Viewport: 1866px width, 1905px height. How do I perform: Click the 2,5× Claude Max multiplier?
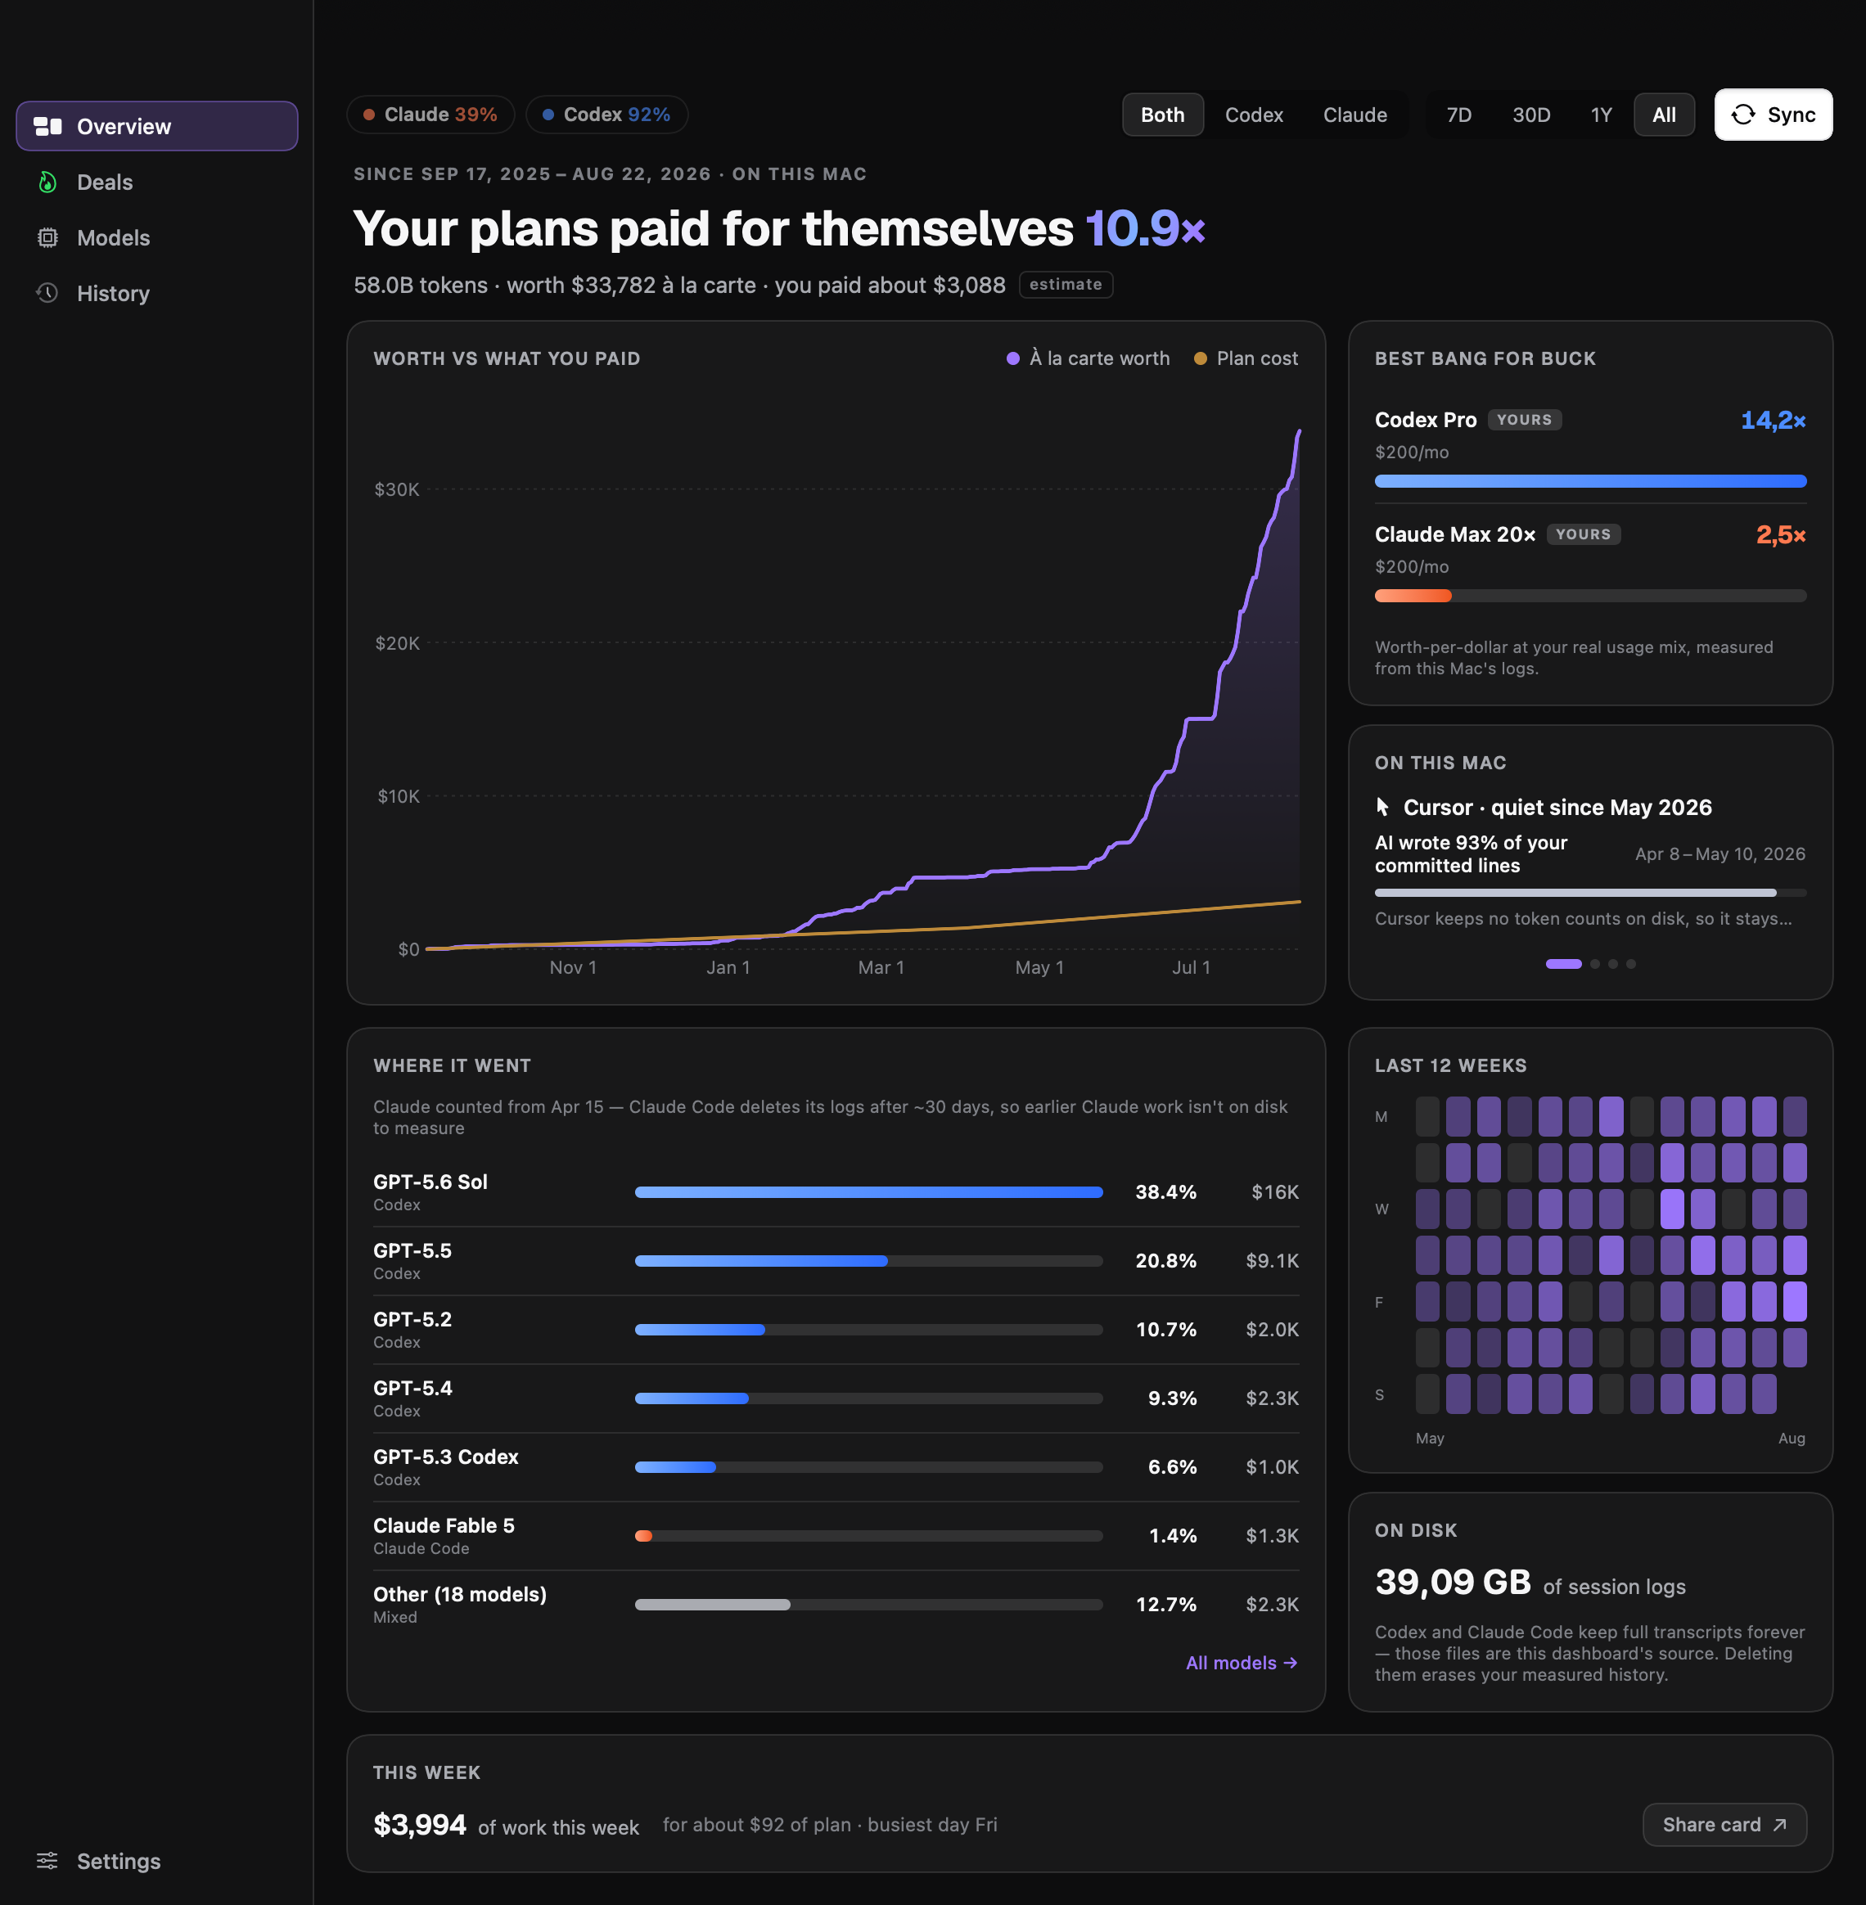coord(1781,534)
